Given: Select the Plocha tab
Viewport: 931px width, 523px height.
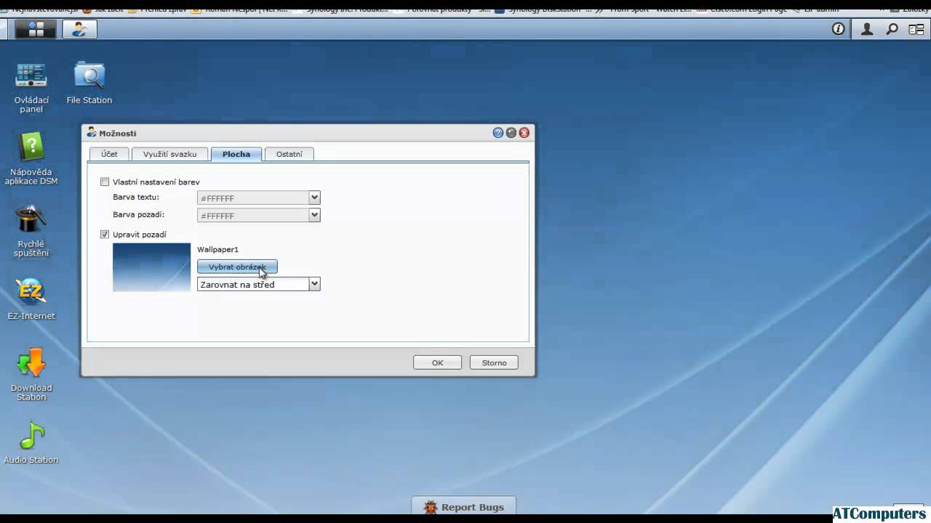Looking at the screenshot, I should click(x=236, y=154).
